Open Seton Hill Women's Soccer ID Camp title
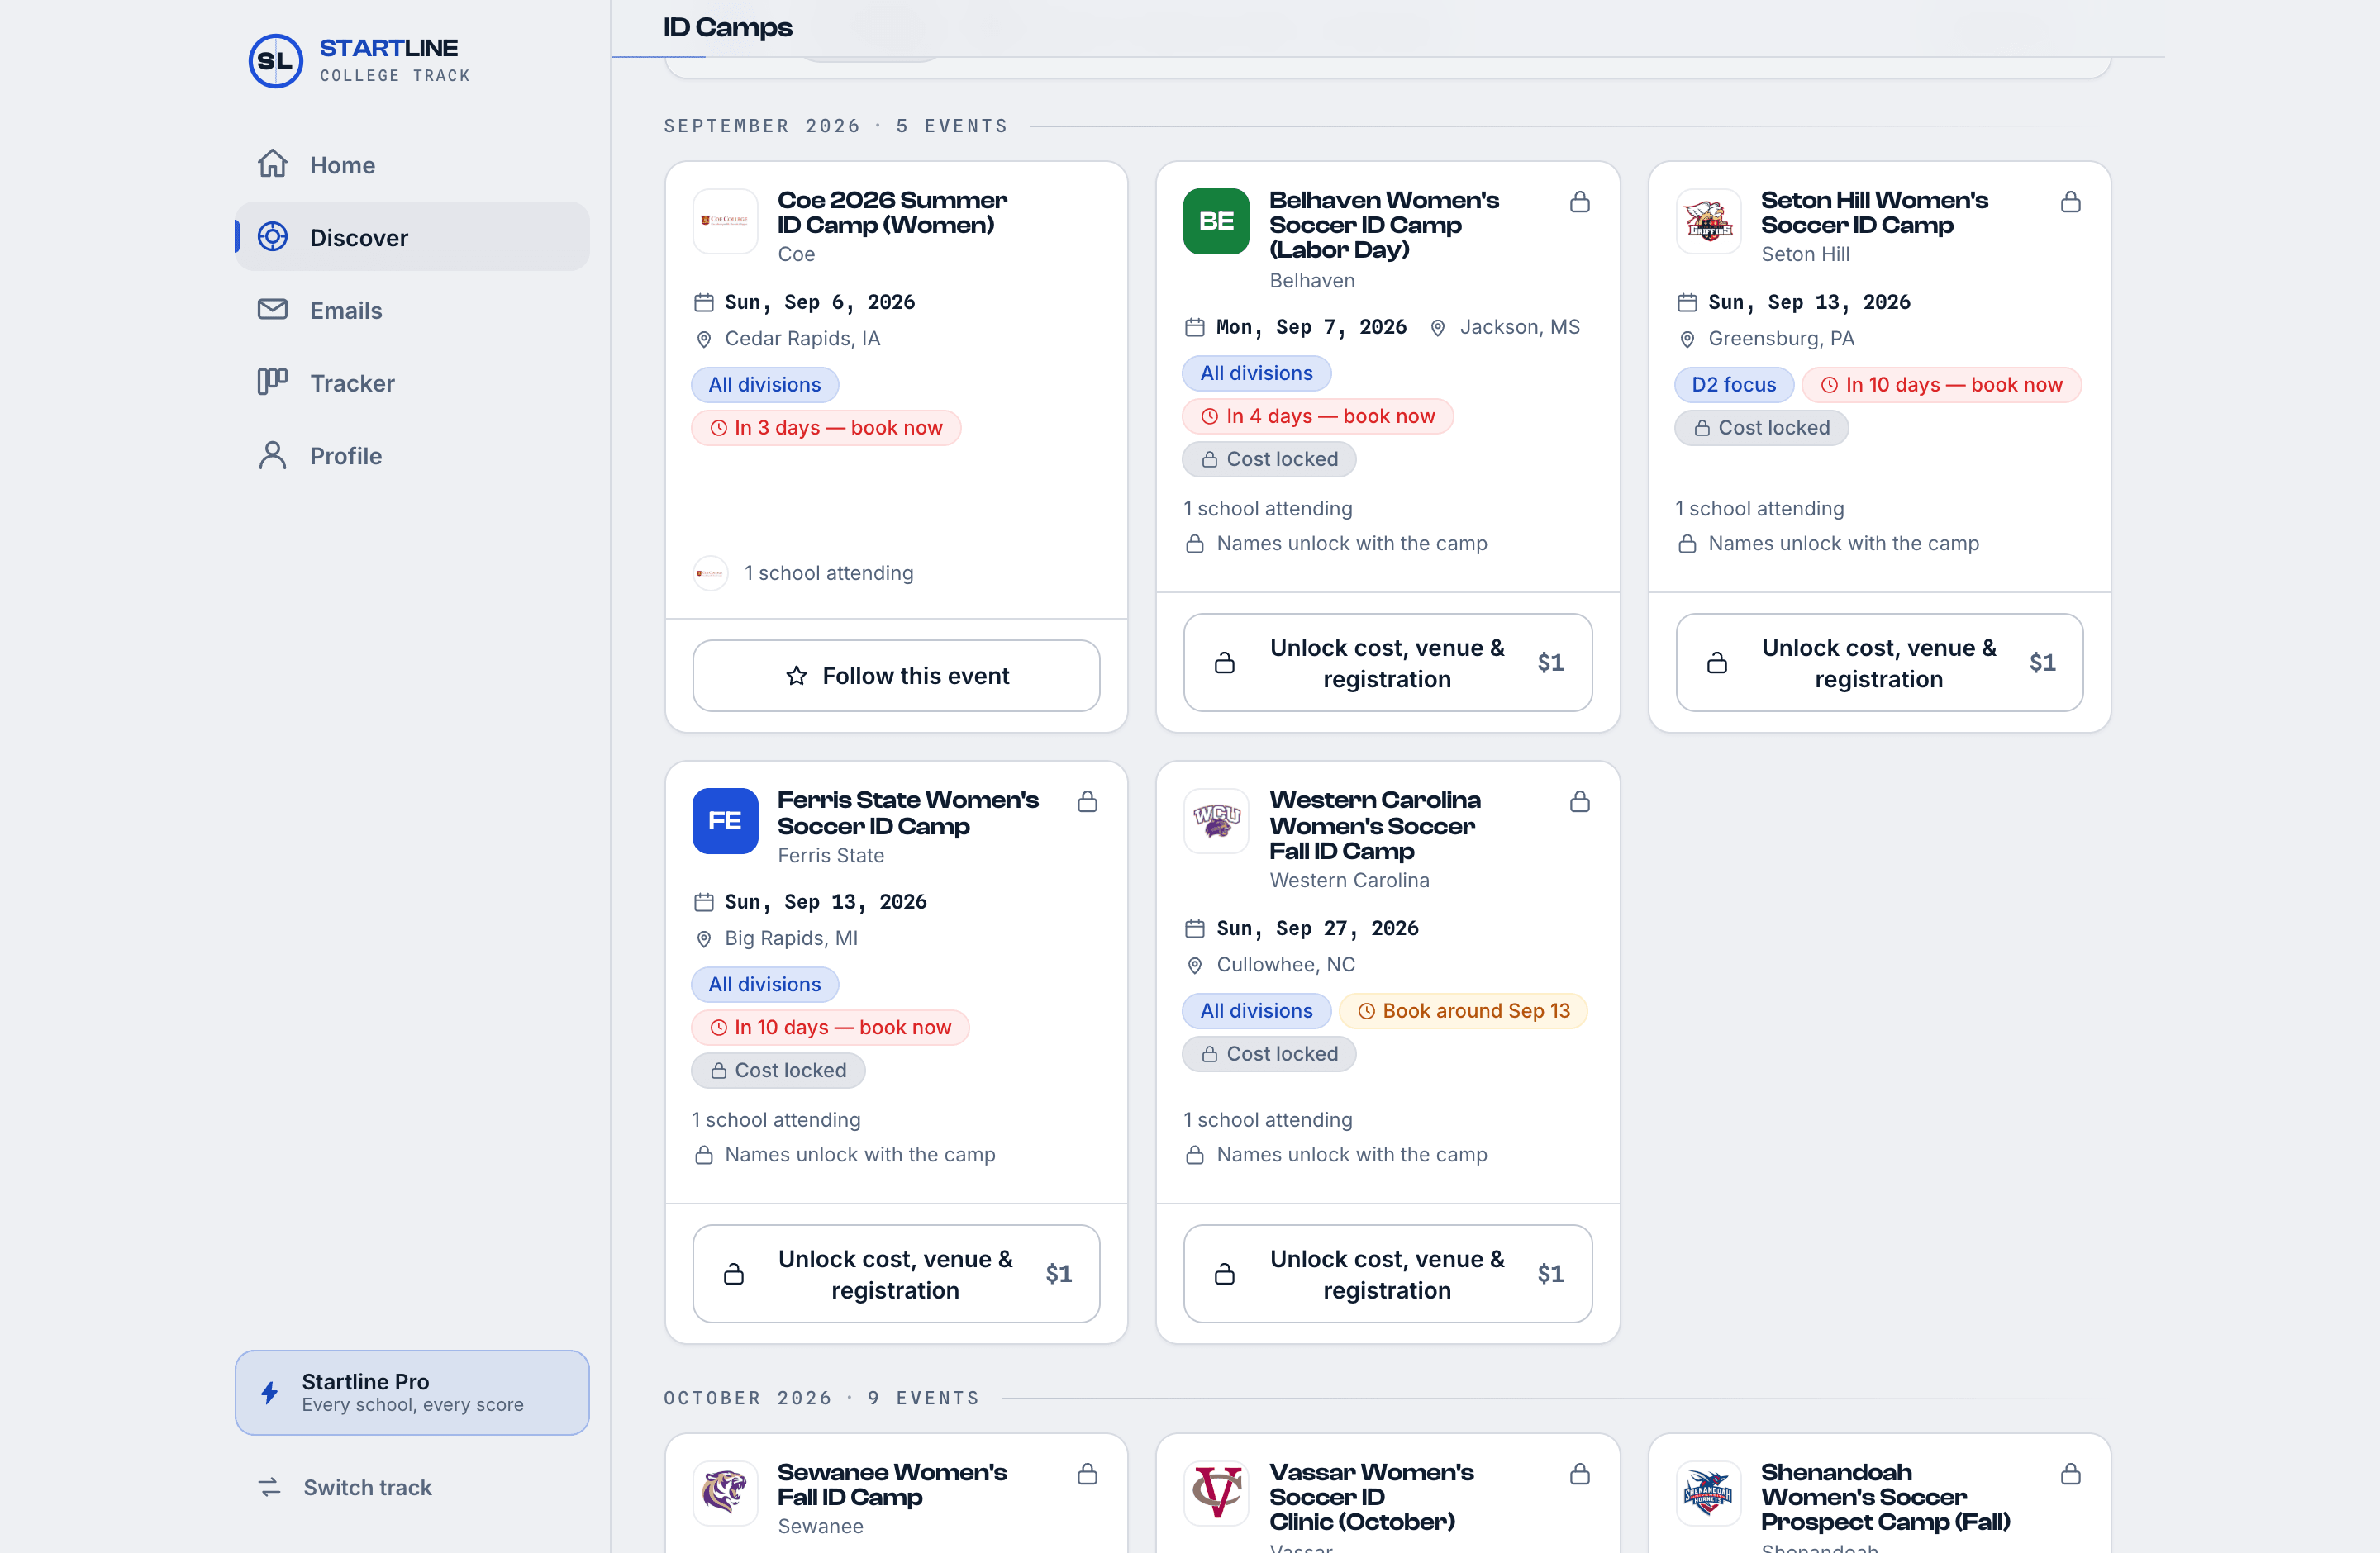The height and width of the screenshot is (1553, 2380). (x=1875, y=213)
